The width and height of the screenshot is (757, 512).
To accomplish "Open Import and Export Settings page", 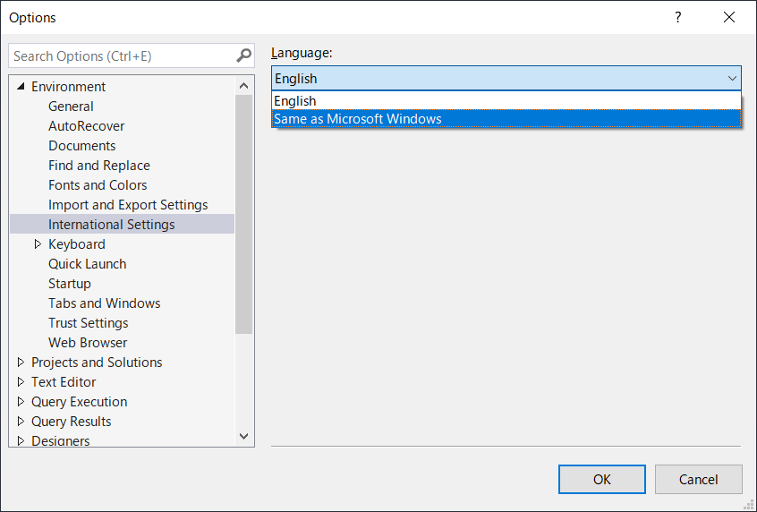I will pos(128,205).
